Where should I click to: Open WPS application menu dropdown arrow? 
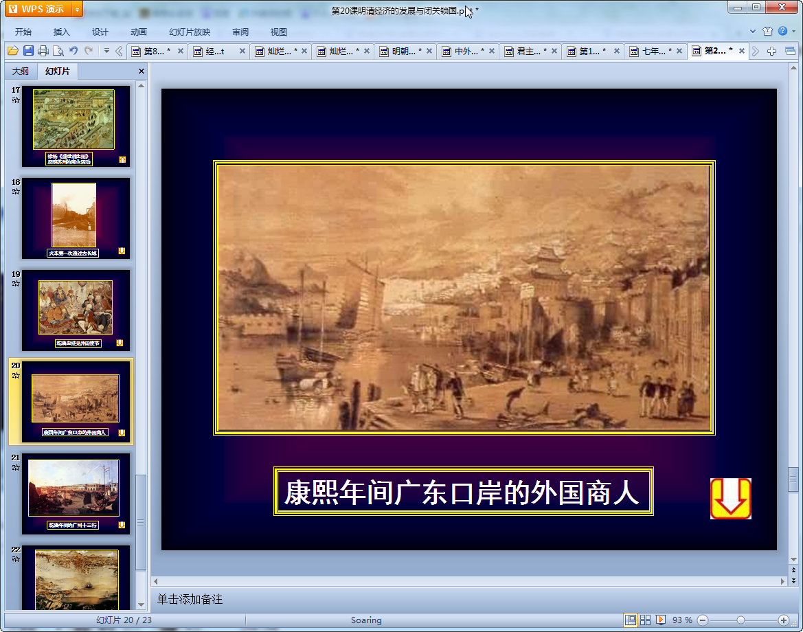(77, 9)
